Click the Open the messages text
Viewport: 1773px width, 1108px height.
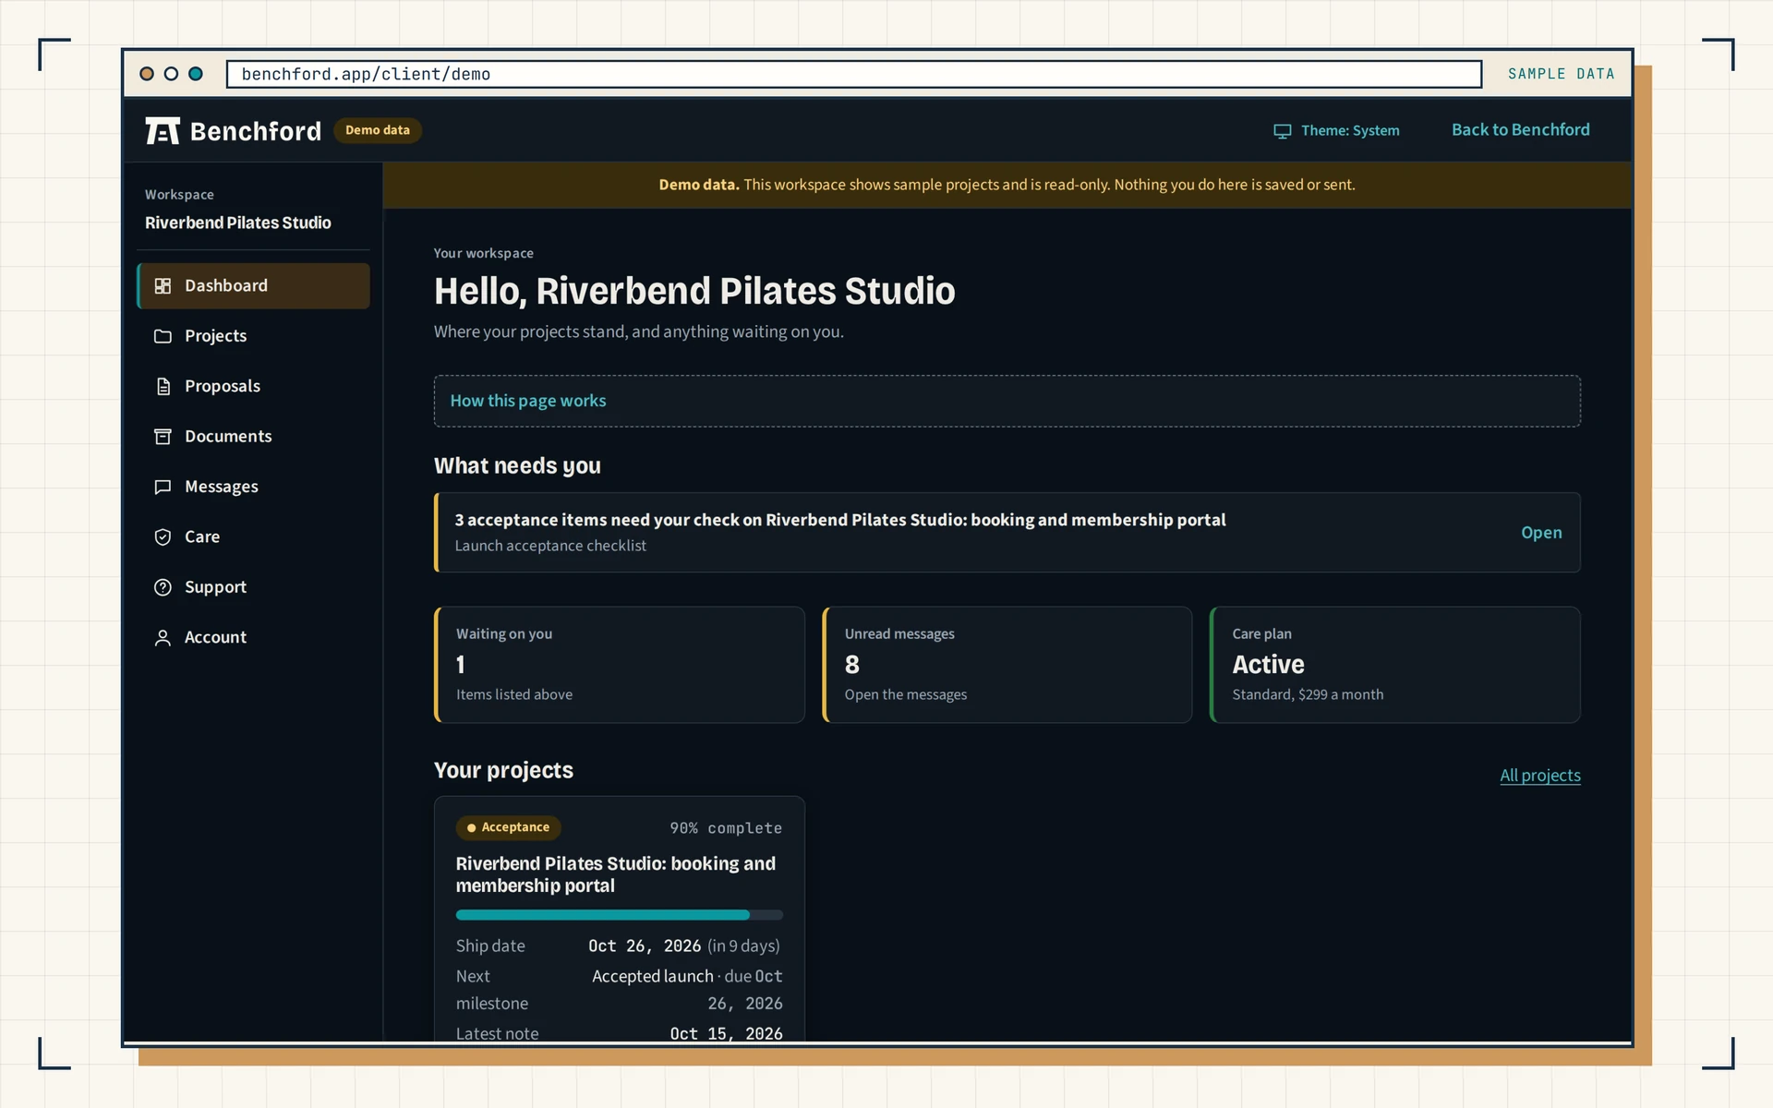coord(905,694)
